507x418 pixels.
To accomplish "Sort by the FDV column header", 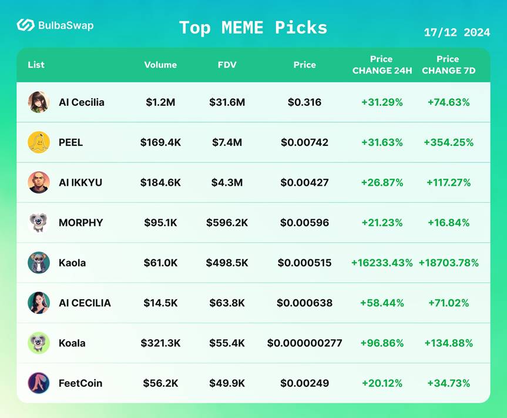I will coord(227,65).
